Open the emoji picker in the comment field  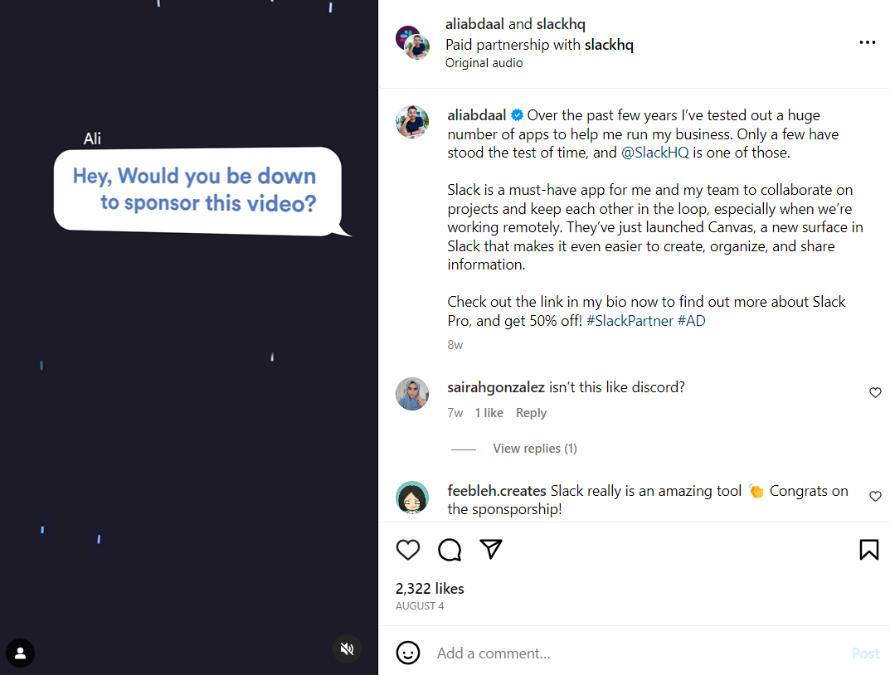[408, 653]
